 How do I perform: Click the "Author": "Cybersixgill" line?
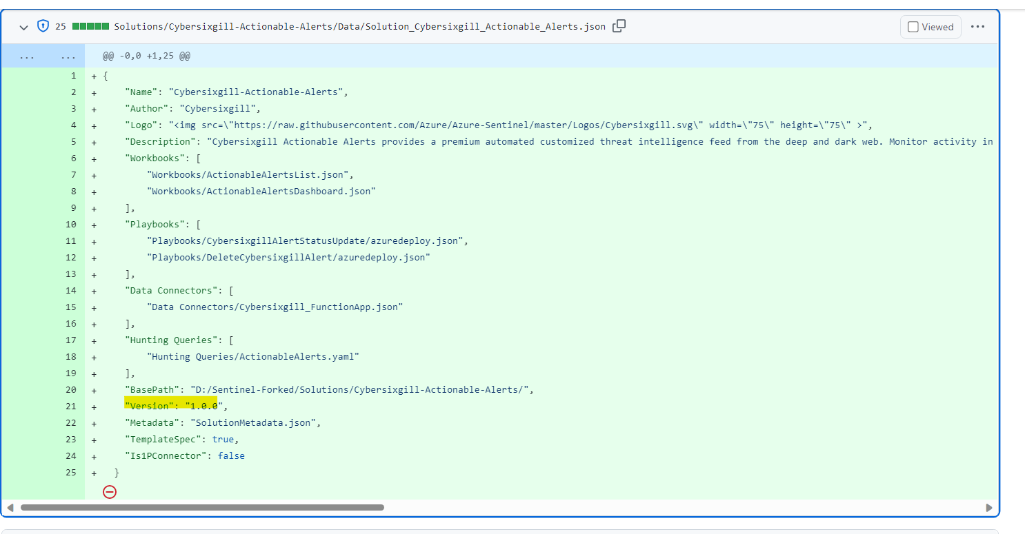tap(192, 109)
